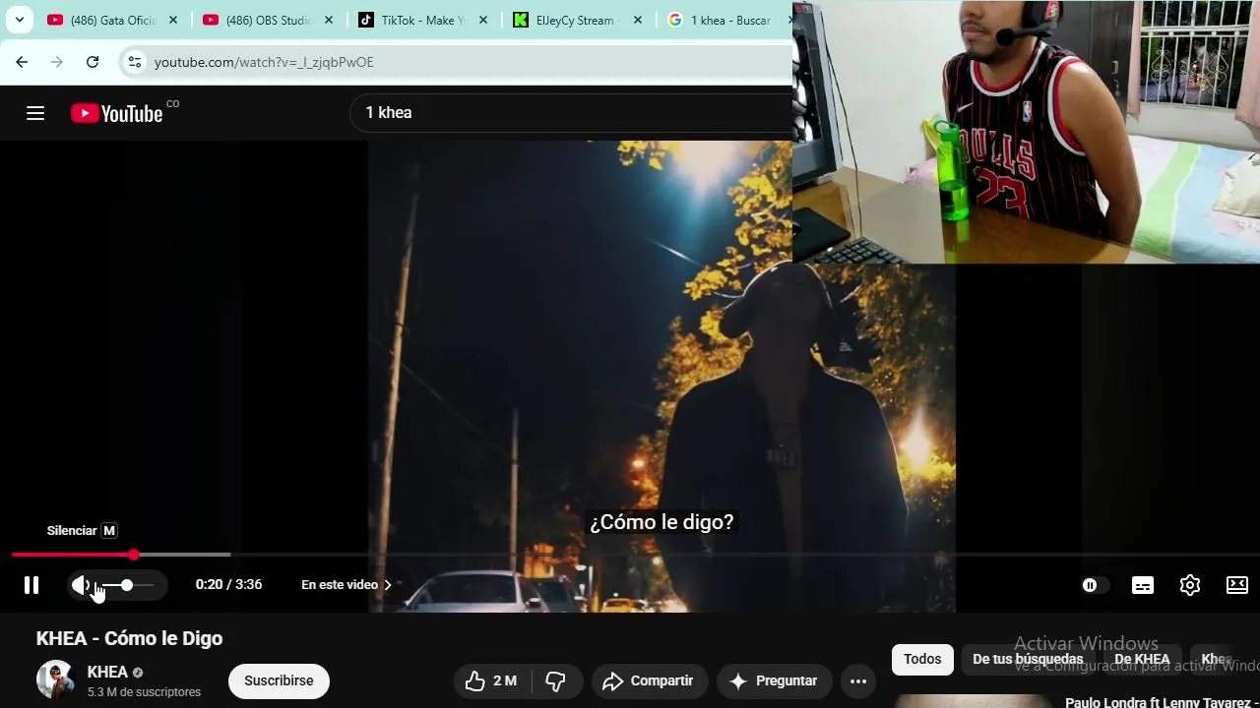The image size is (1260, 708).
Task: Close the OBS Studio tab
Action: (x=329, y=20)
